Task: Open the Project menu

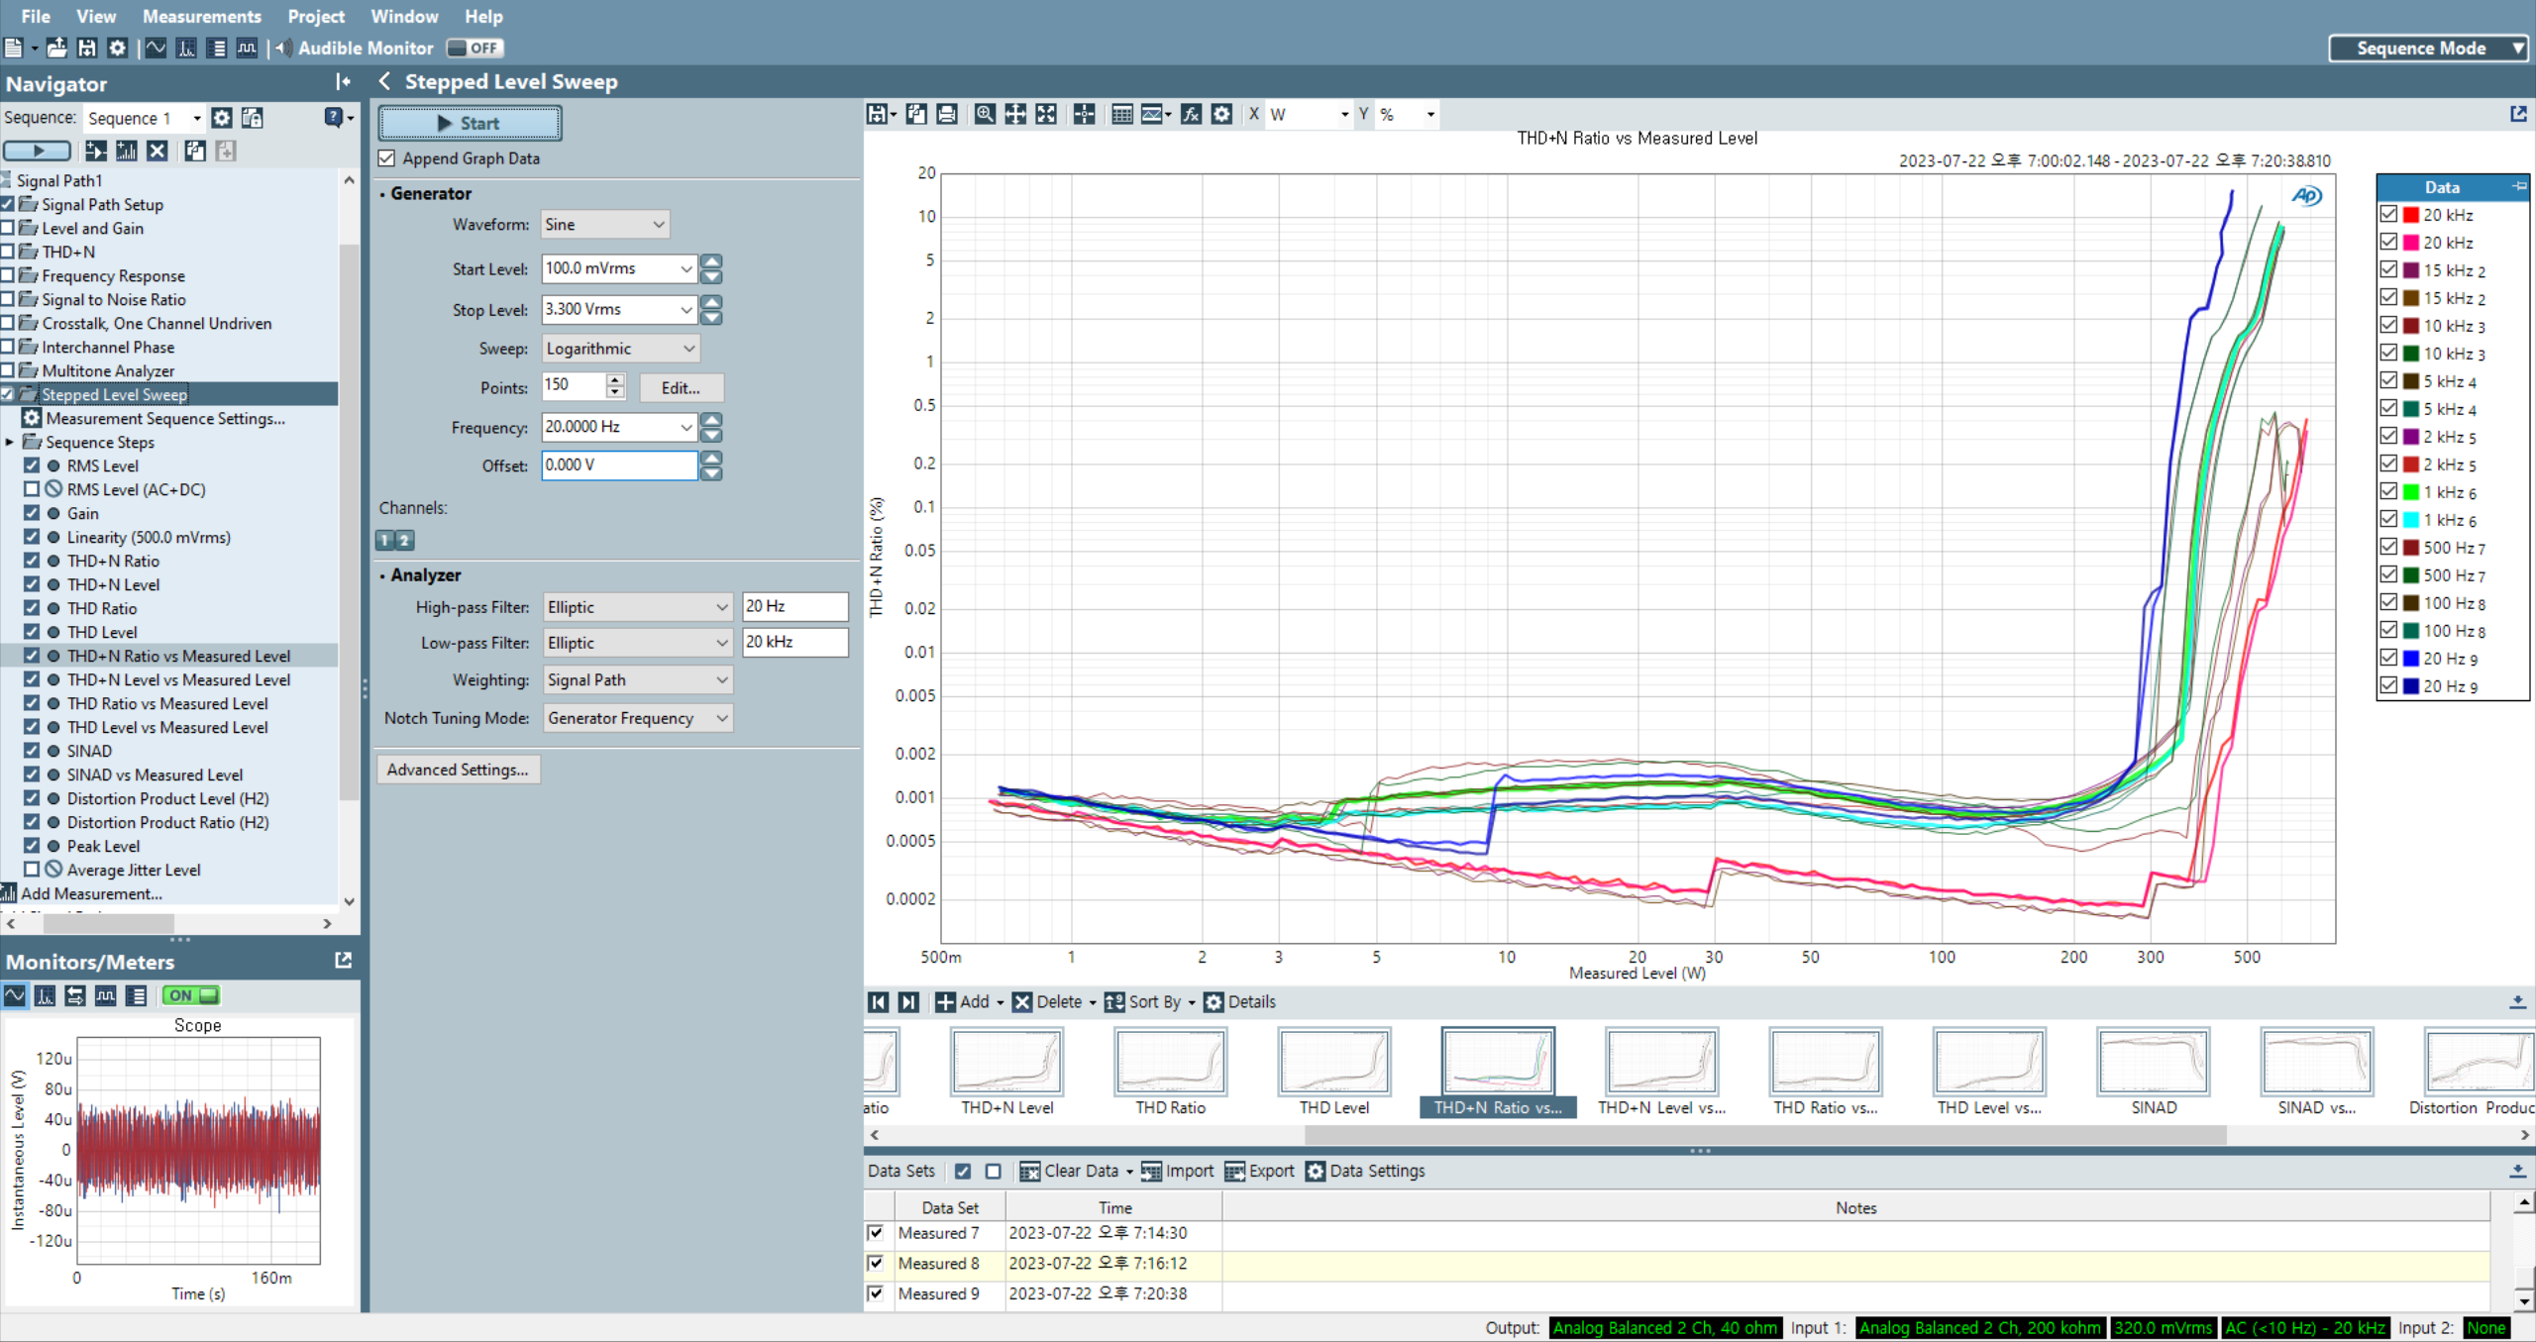Action: click(315, 16)
